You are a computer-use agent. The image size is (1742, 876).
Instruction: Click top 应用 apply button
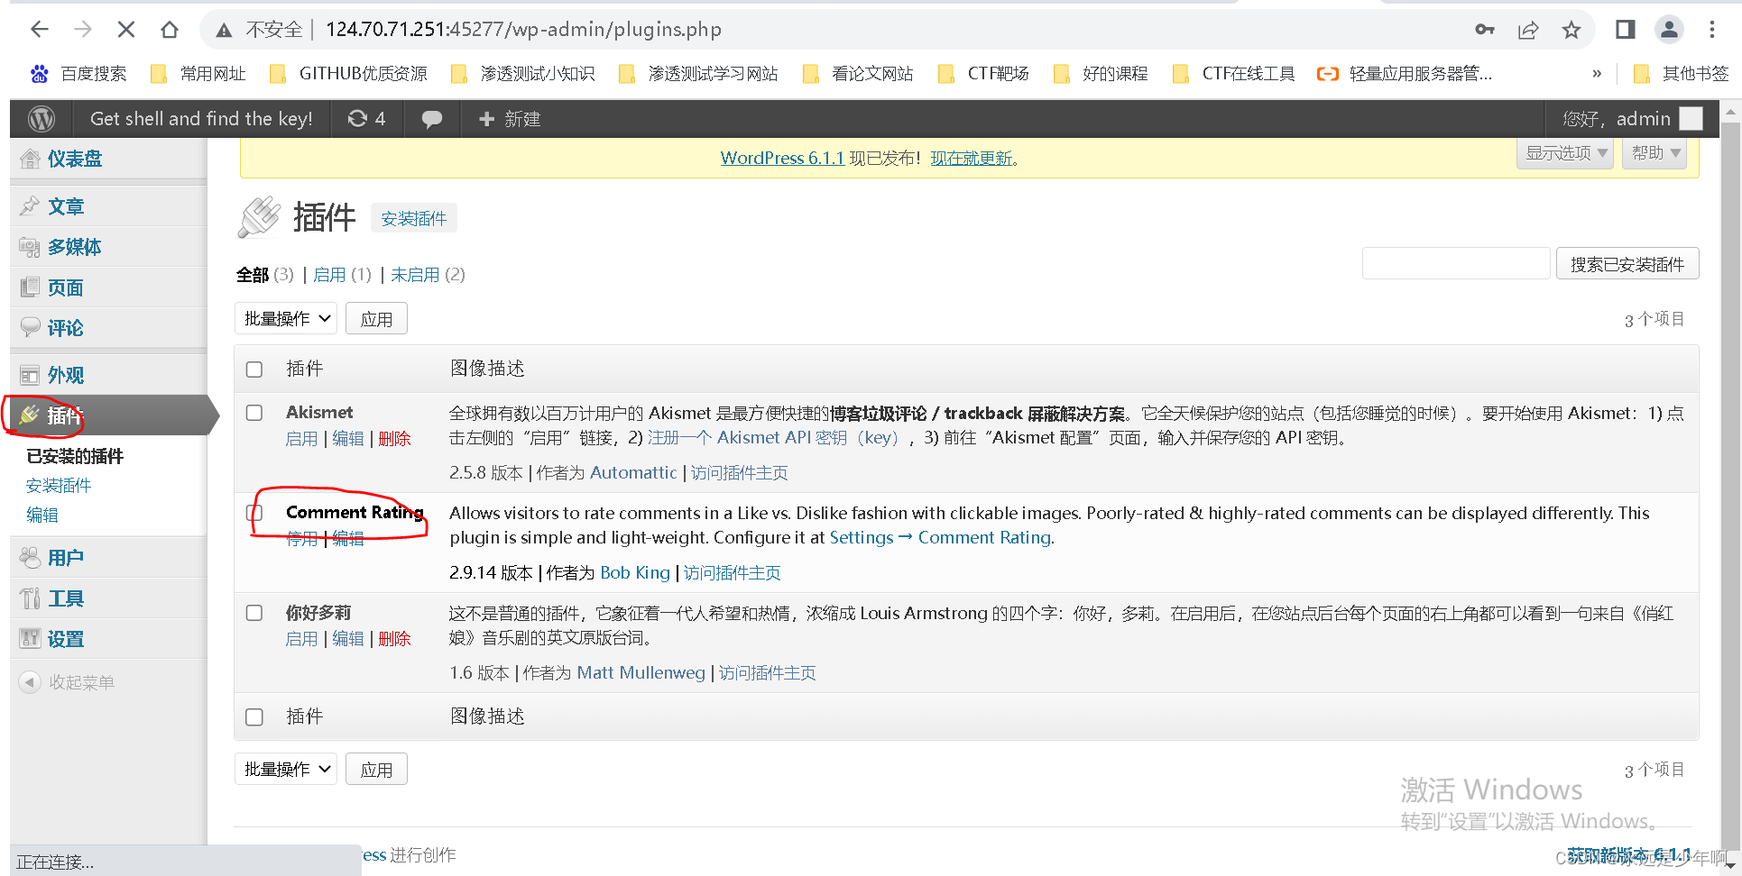[376, 319]
